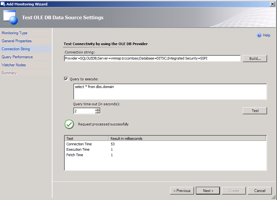This screenshot has width=277, height=200.
Task: Click into the query text box
Action: tap(170, 92)
